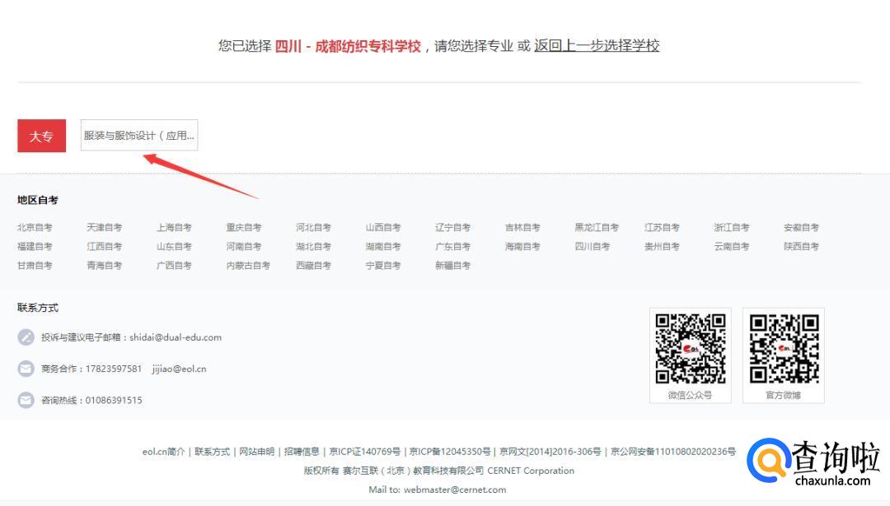Open 广西自考 link
This screenshot has width=890, height=506.
[x=174, y=265]
